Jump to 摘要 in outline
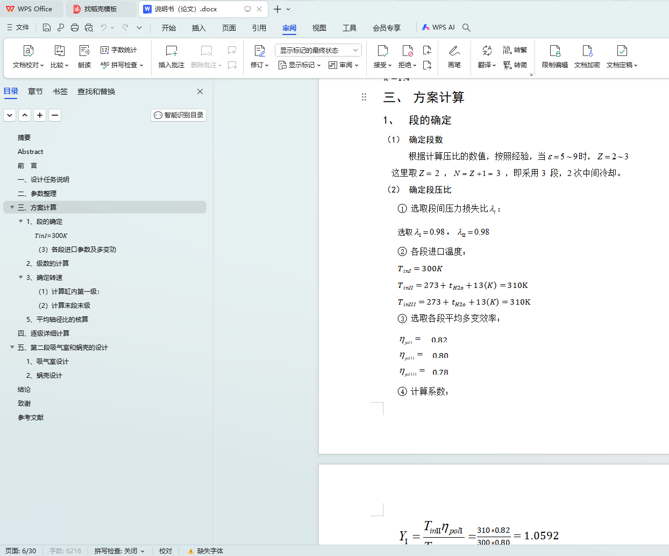669x556 pixels. (x=24, y=138)
